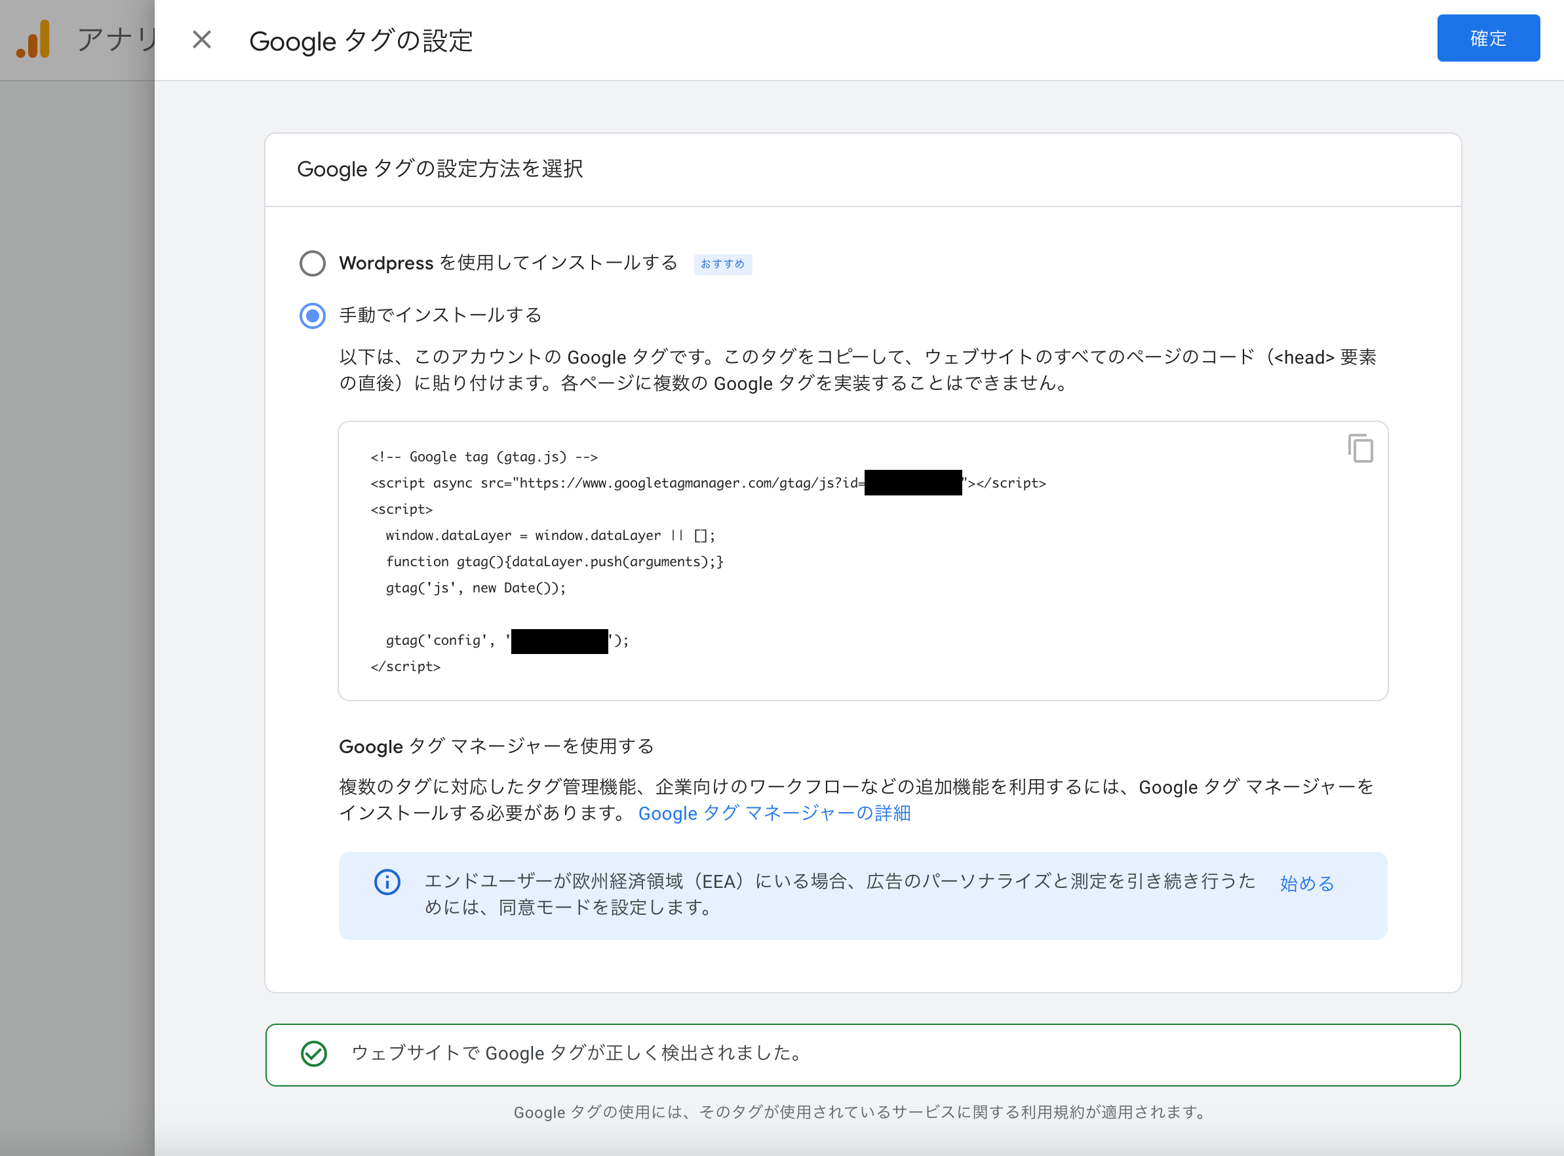Click the Google Analytics logo icon
Screen dimensions: 1564x1156
(33, 39)
